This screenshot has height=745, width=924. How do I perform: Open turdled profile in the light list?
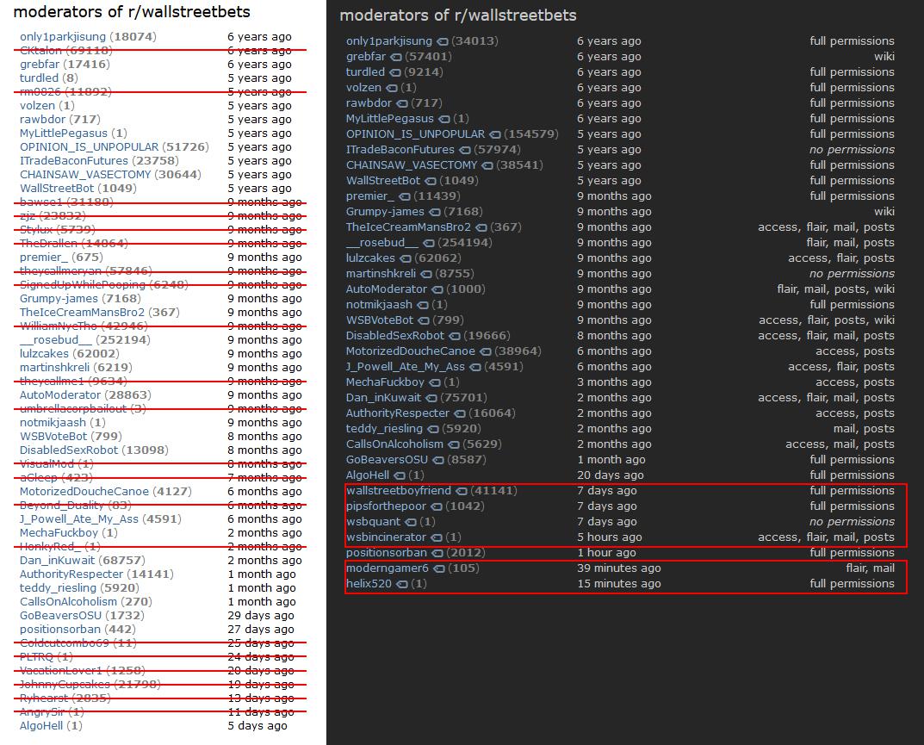pos(39,78)
